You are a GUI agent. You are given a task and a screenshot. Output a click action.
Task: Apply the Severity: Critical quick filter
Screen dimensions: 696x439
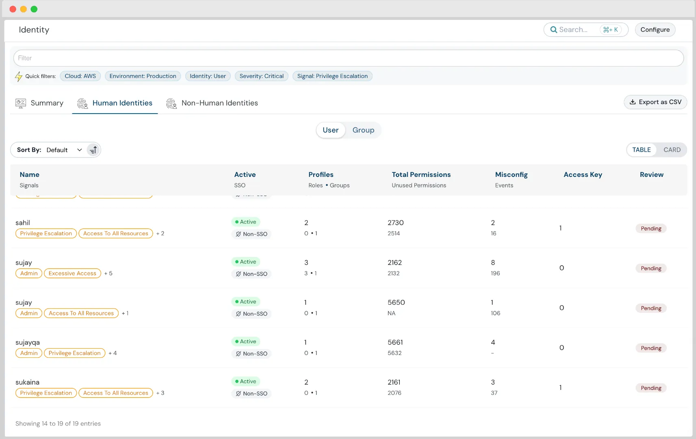(261, 76)
